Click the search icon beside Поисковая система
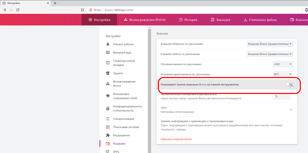This screenshot has height=153, width=308. [x=108, y=127]
